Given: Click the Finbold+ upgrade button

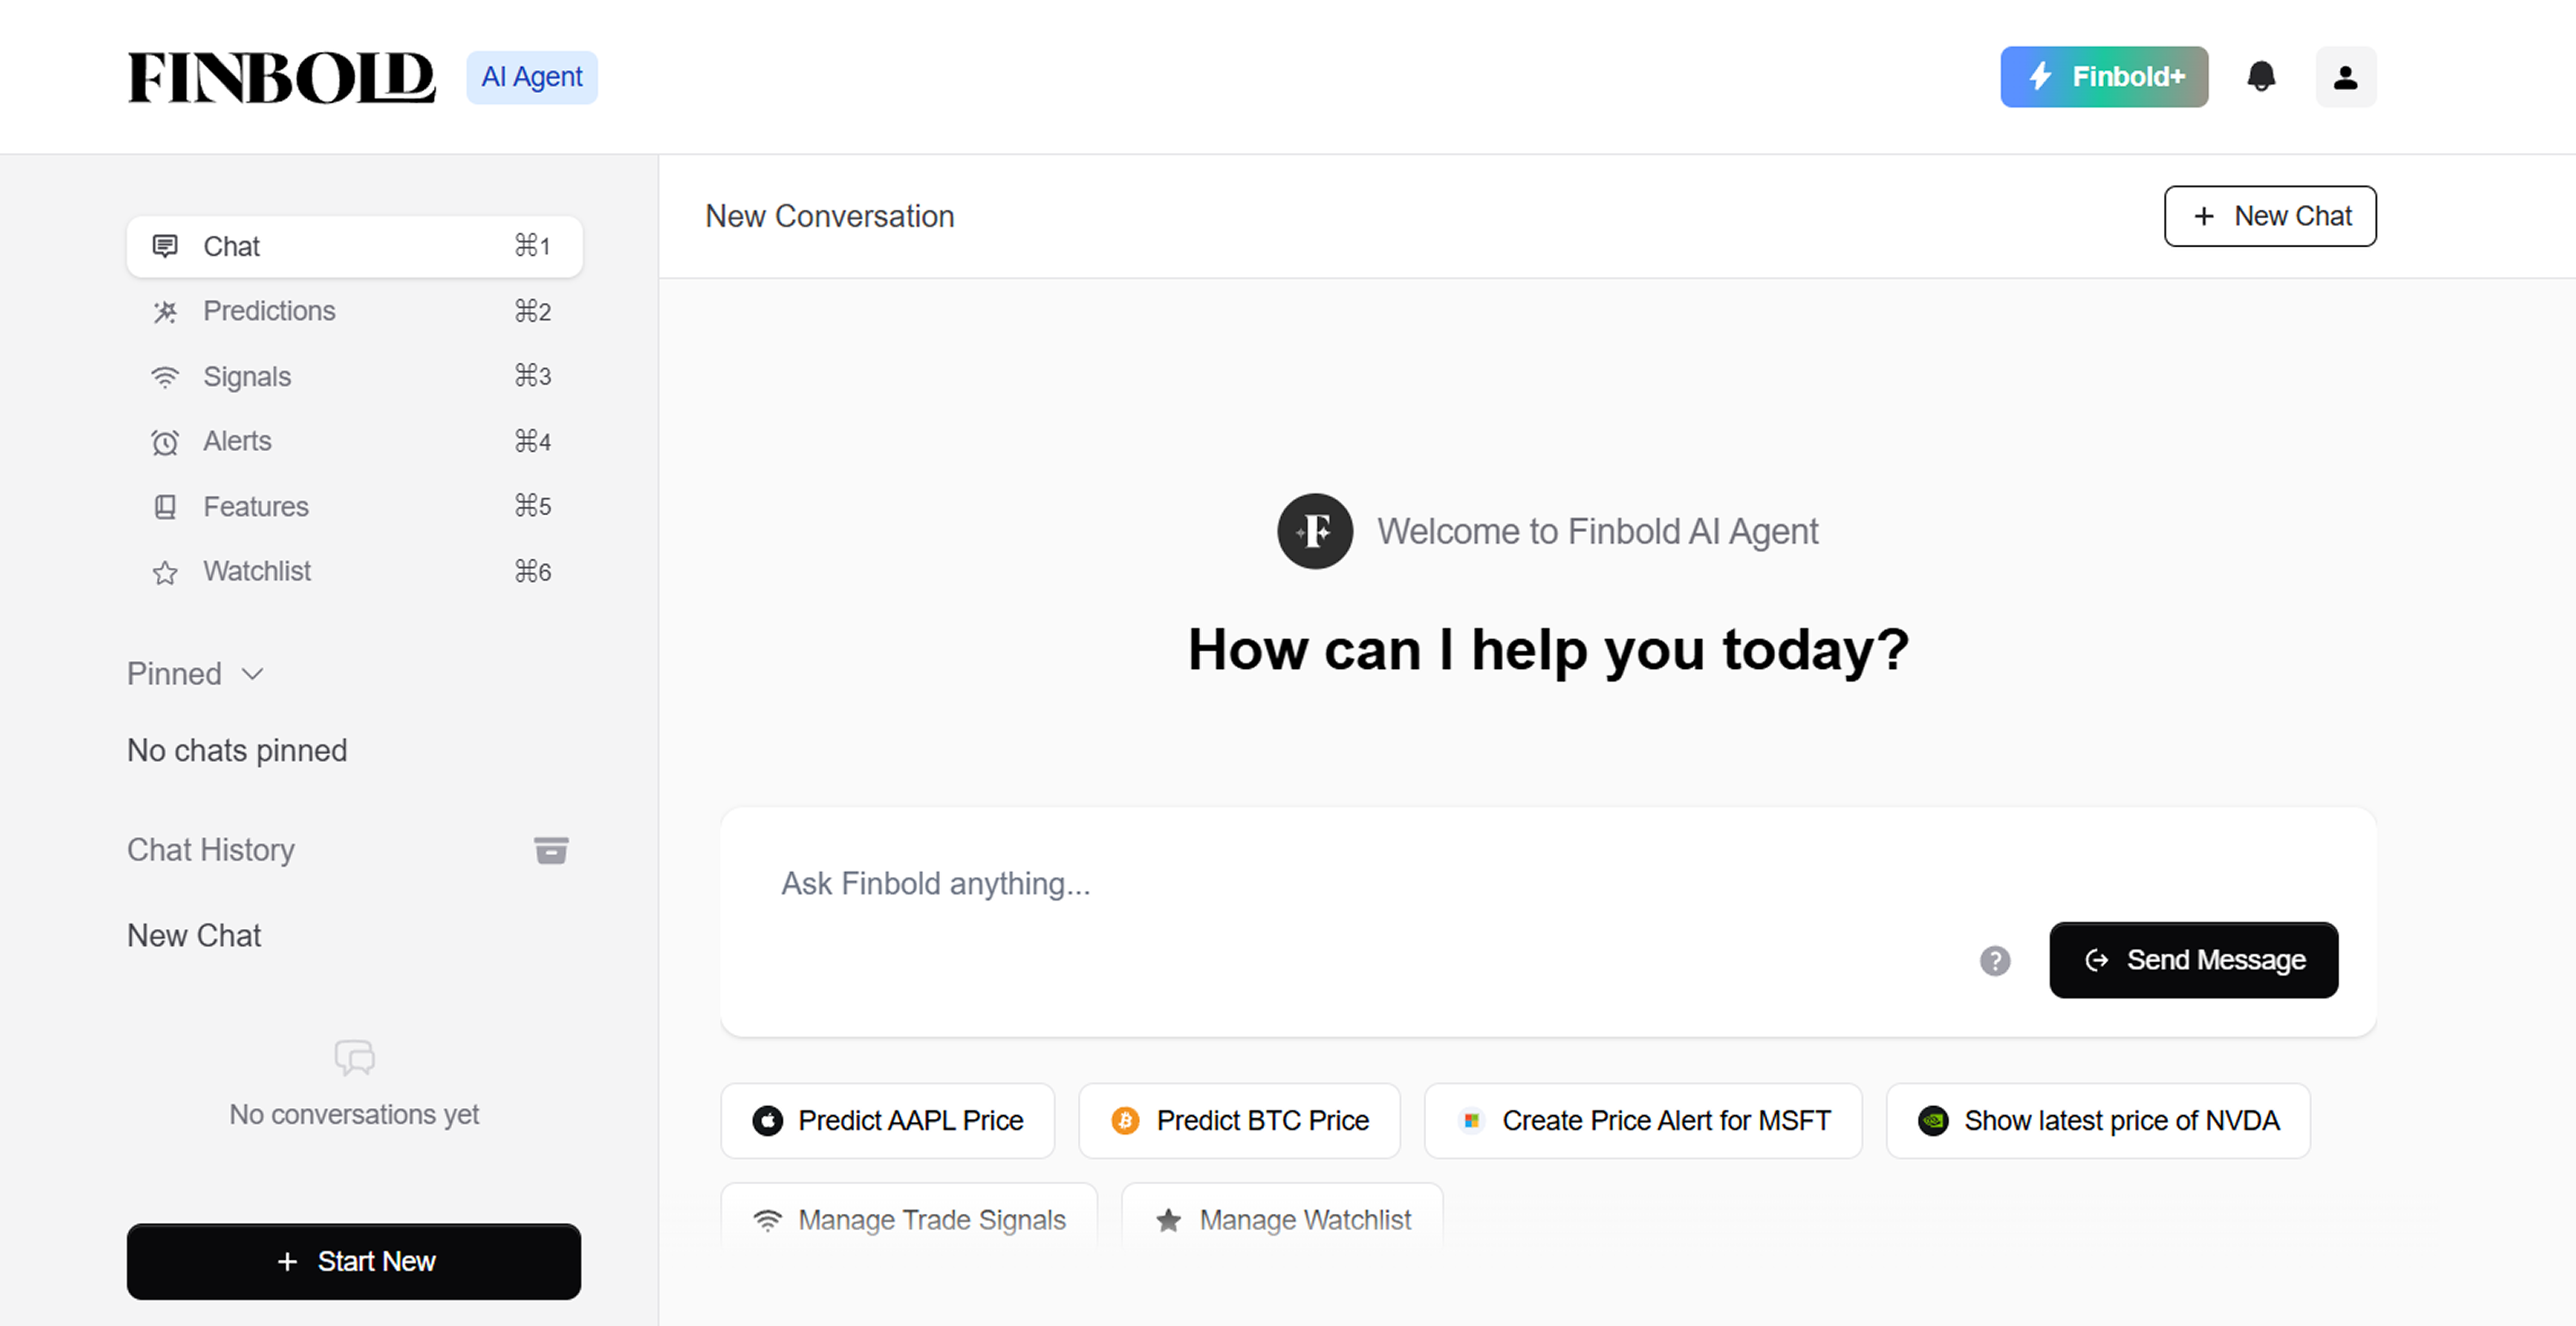Looking at the screenshot, I should click(2104, 76).
